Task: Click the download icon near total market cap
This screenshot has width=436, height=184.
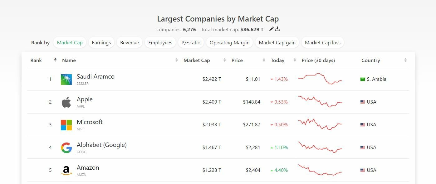Action: (277, 29)
